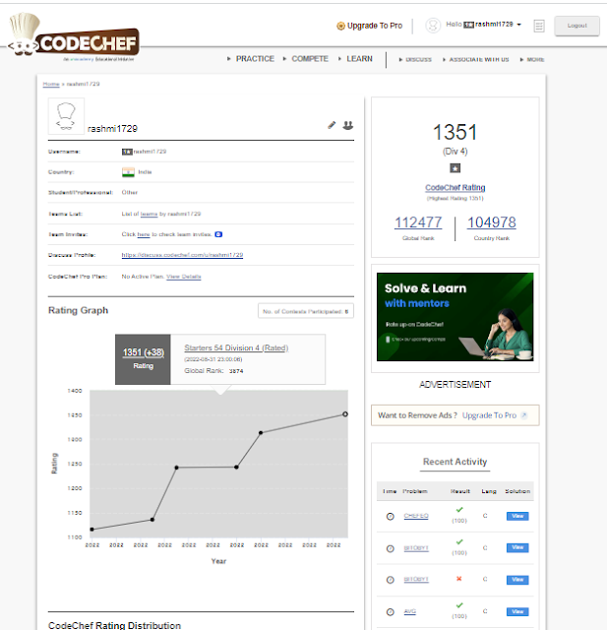
Task: Click the India flag icon
Action: 128,172
